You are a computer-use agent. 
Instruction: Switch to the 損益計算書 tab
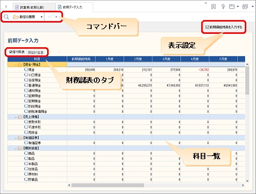click(x=35, y=52)
